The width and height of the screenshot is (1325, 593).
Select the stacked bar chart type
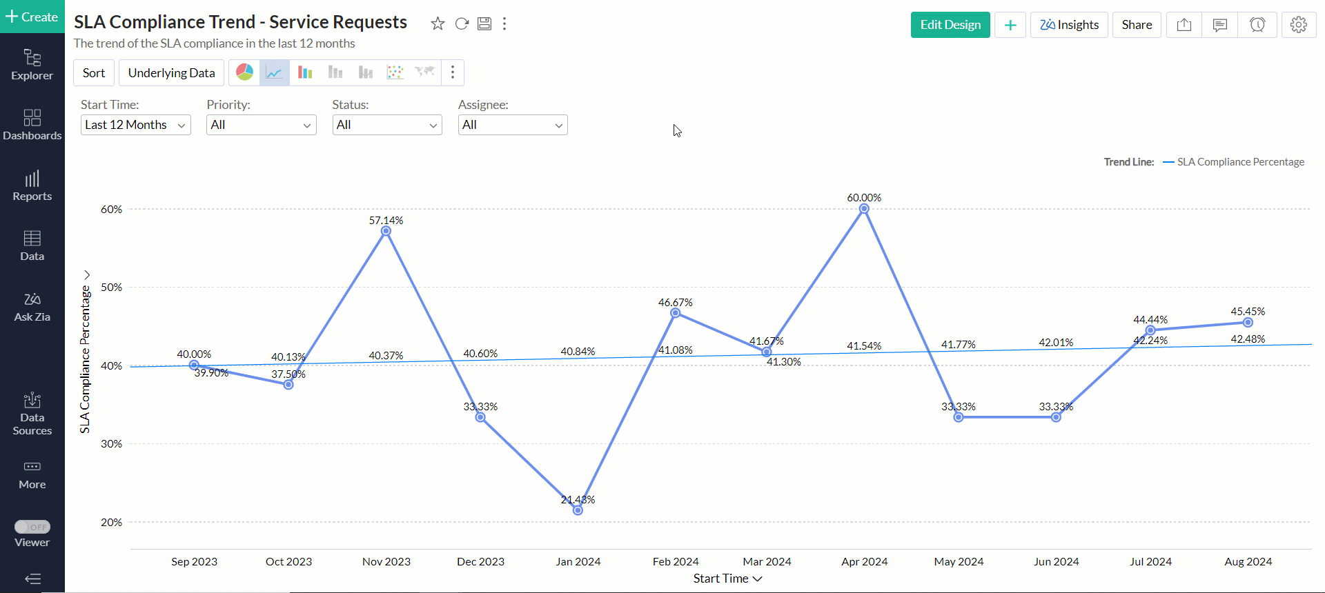coord(335,72)
